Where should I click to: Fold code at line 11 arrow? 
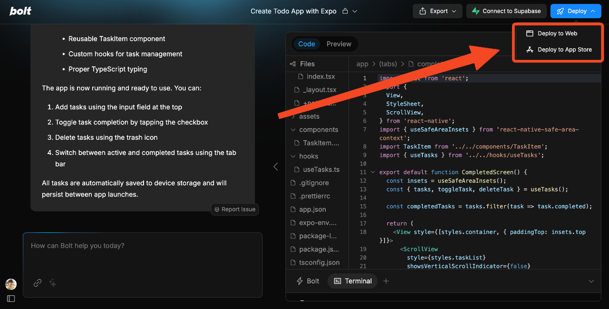click(373, 172)
